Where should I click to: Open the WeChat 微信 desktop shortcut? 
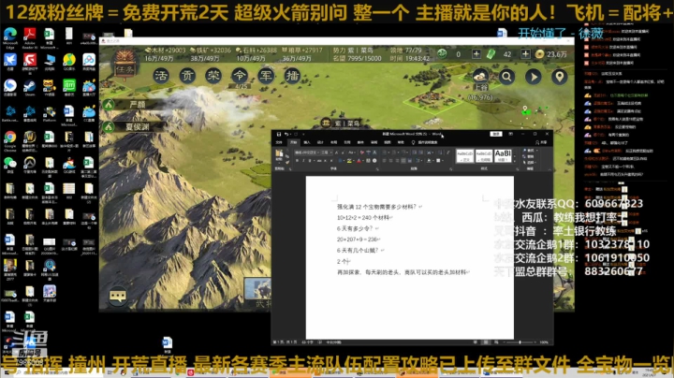(10, 165)
